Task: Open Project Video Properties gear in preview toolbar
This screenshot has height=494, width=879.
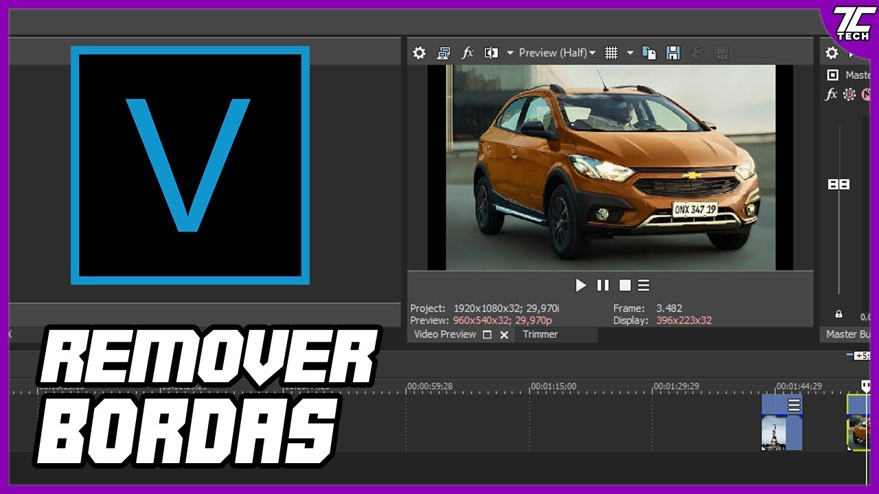Action: pyautogui.click(x=419, y=53)
